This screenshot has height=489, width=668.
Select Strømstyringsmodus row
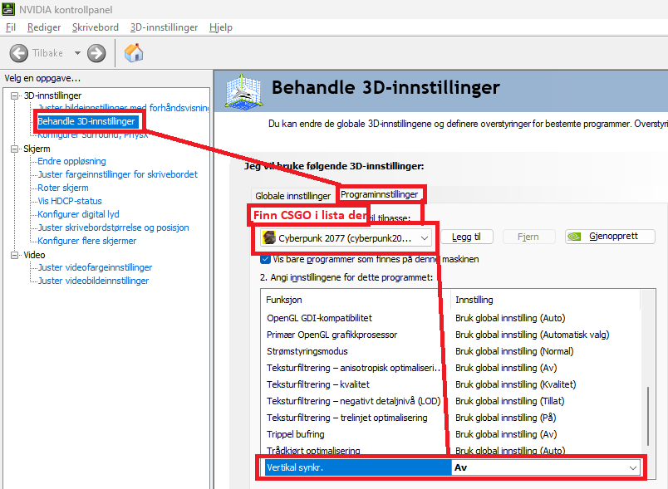(x=450, y=351)
